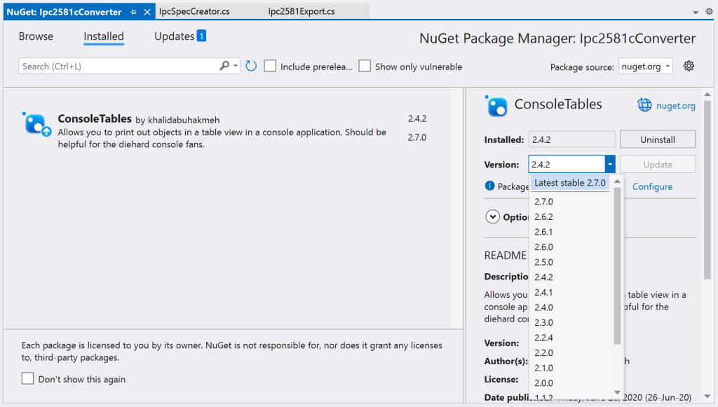The height and width of the screenshot is (407, 718).
Task: Click the globe icon beside nuget.org
Action: (644, 105)
